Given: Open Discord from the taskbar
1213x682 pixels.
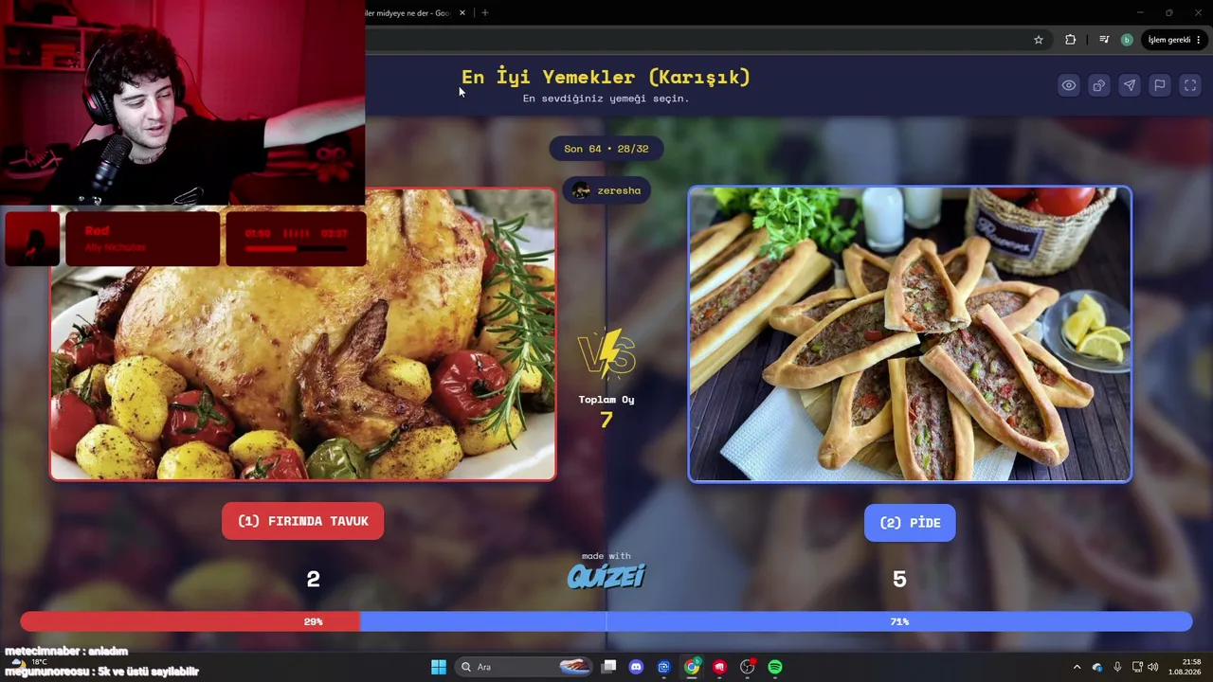Looking at the screenshot, I should tap(636, 667).
